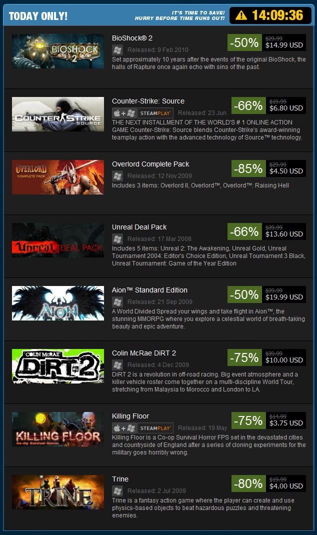Click the Unreal Deal Pack title
Image resolution: width=317 pixels, height=535 pixels.
point(139,227)
